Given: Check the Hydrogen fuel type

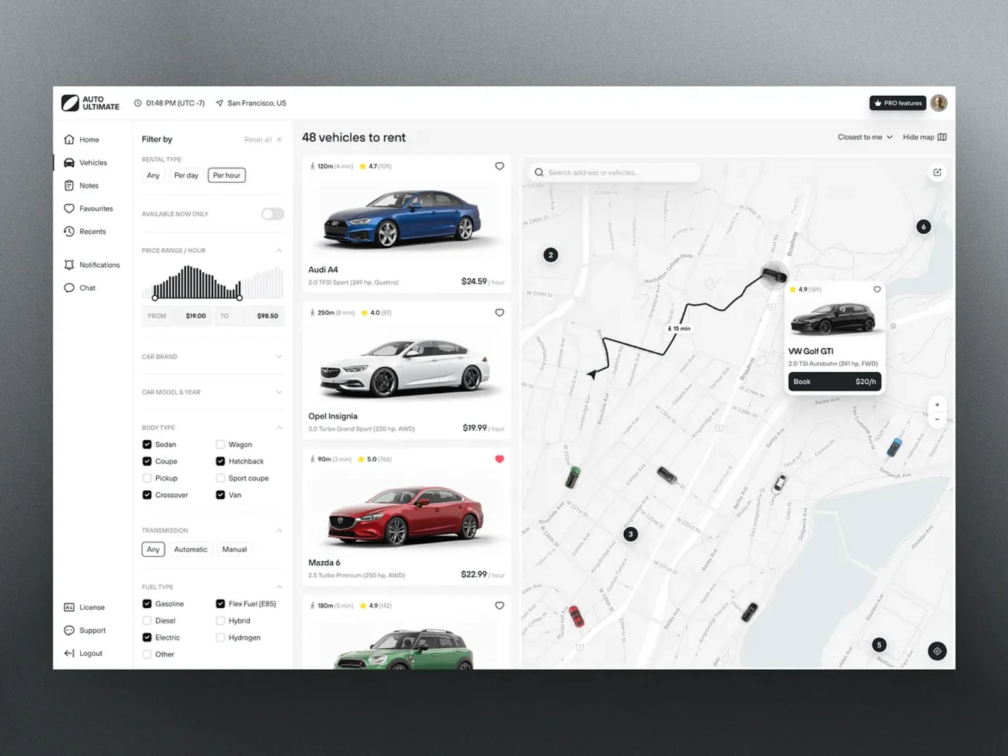Looking at the screenshot, I should (x=220, y=638).
